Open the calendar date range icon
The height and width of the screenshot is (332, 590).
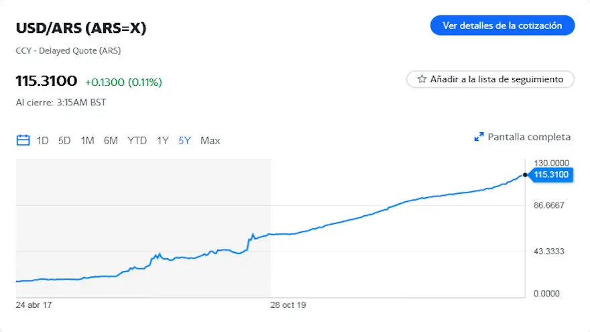click(23, 140)
